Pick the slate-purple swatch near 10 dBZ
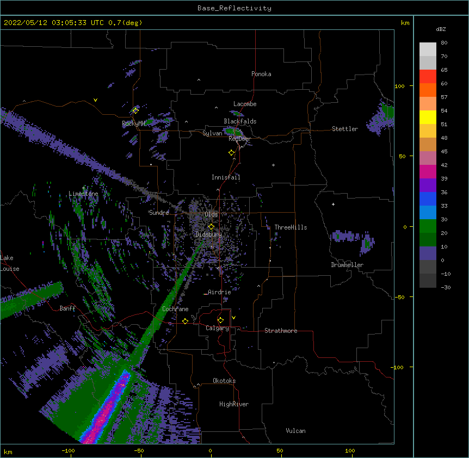The width and height of the screenshot is (469, 458). pyautogui.click(x=428, y=253)
